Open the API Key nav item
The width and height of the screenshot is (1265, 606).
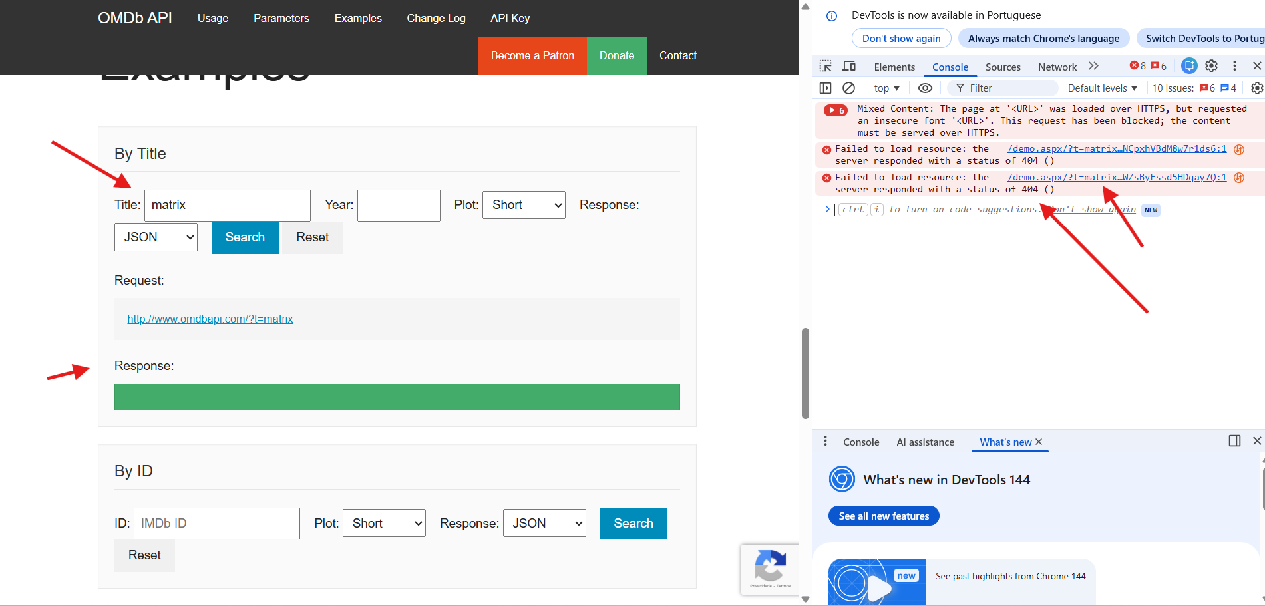pos(510,18)
